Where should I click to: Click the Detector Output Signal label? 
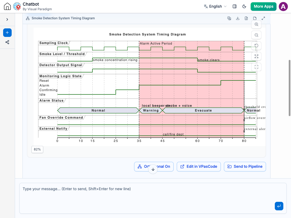[61, 65]
